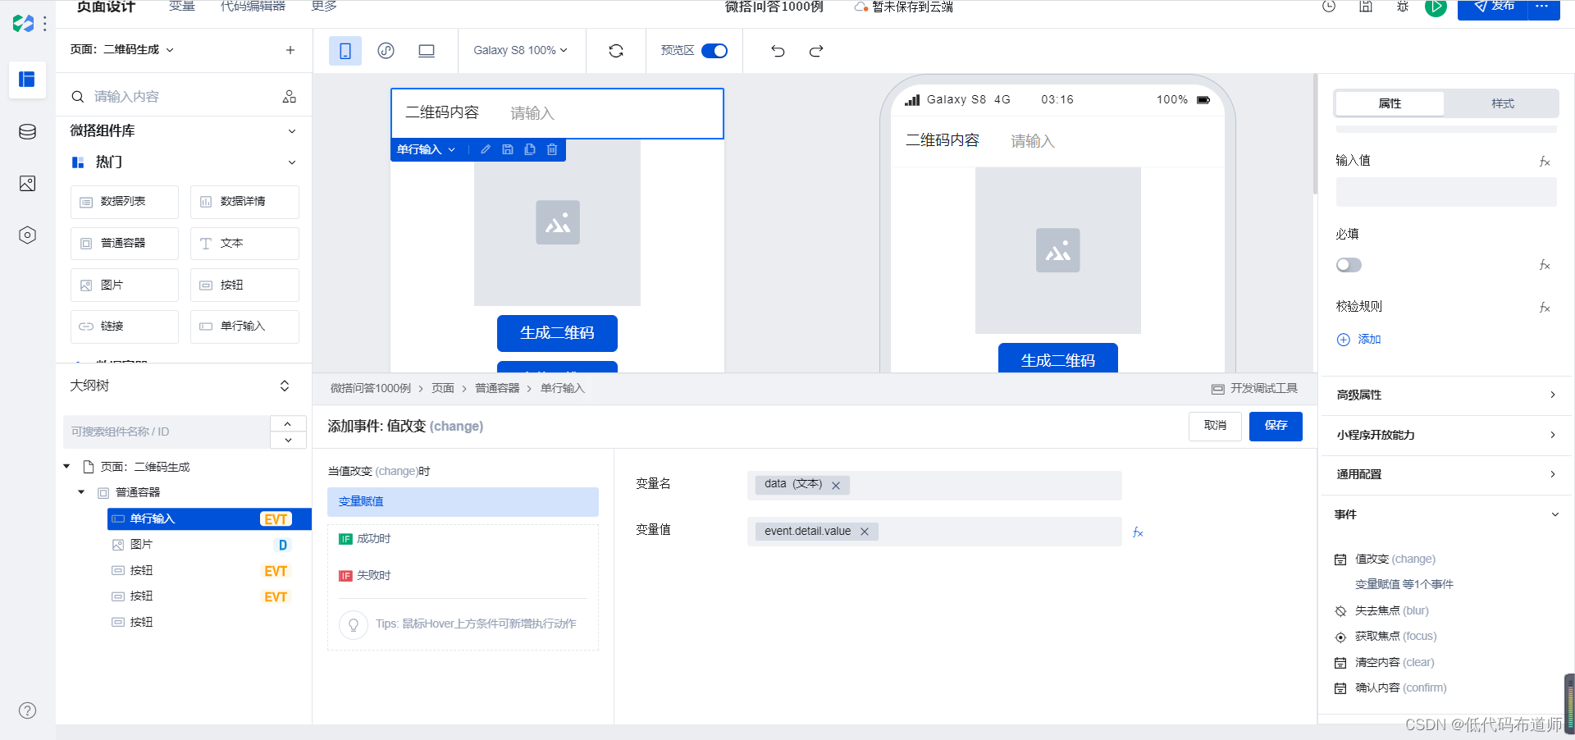Viewport: 1575px width, 740px height.
Task: Open the page selector 二维码生成 dropdown
Action: [122, 50]
